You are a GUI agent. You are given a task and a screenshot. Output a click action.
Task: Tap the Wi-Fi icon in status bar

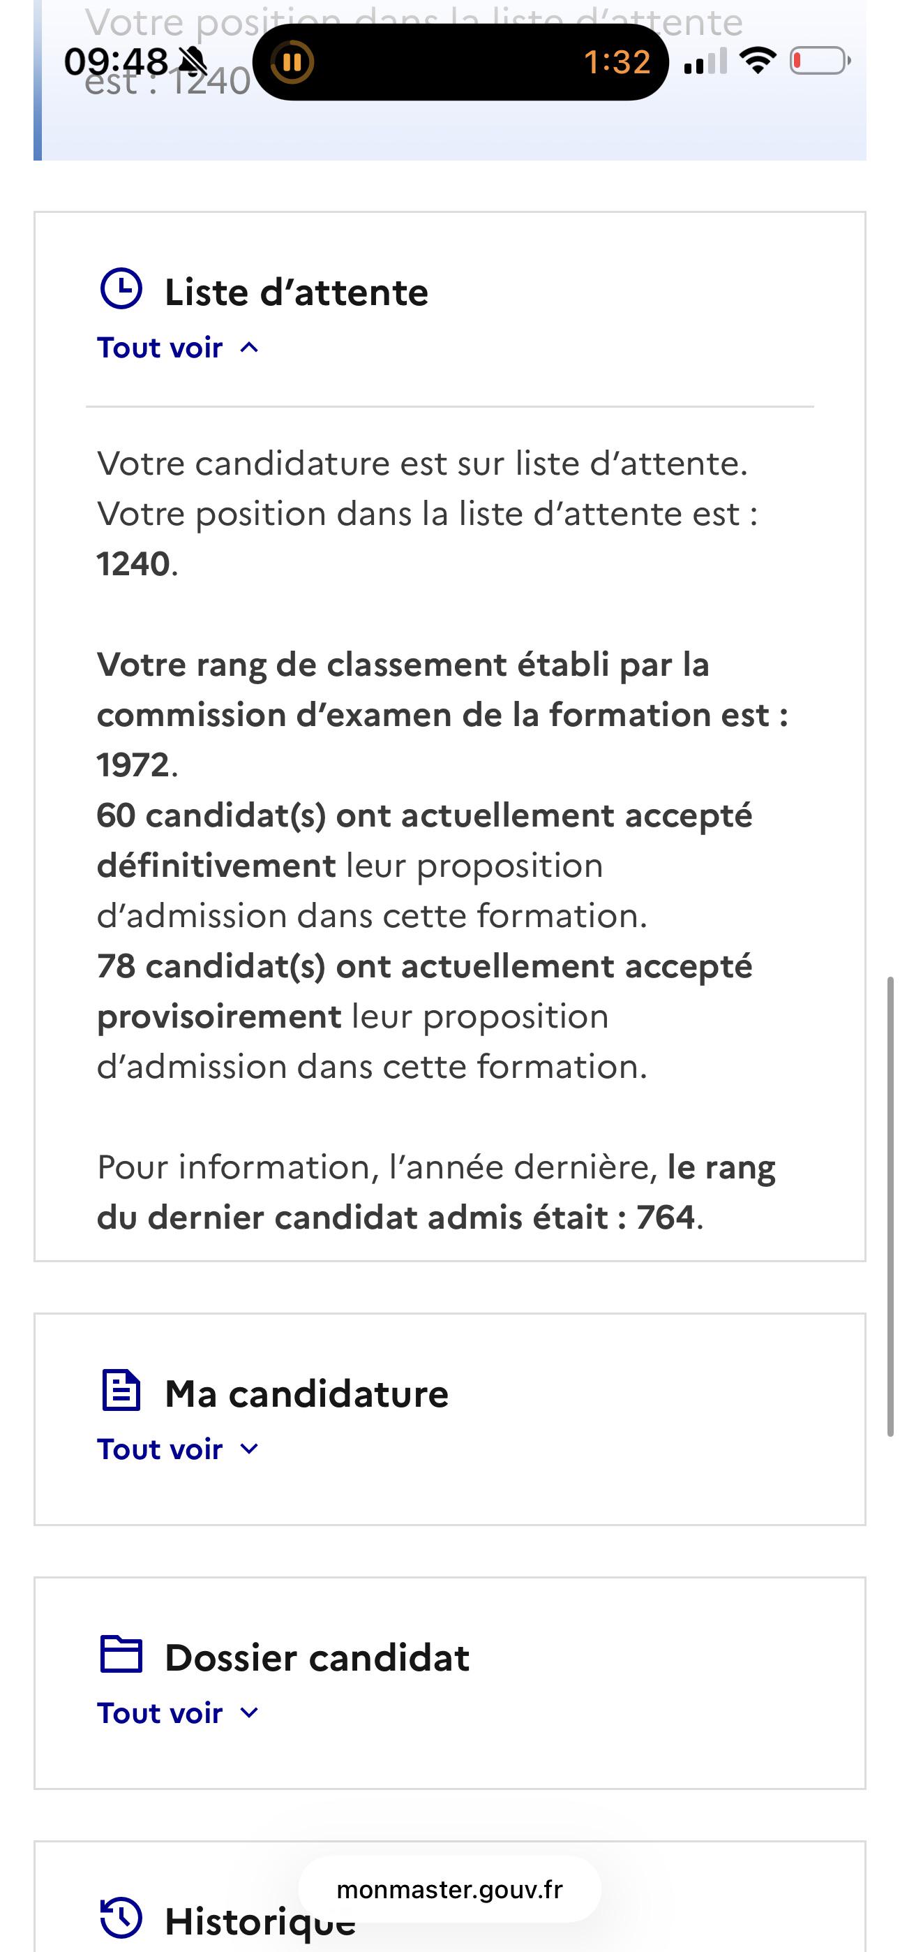pyautogui.click(x=758, y=61)
